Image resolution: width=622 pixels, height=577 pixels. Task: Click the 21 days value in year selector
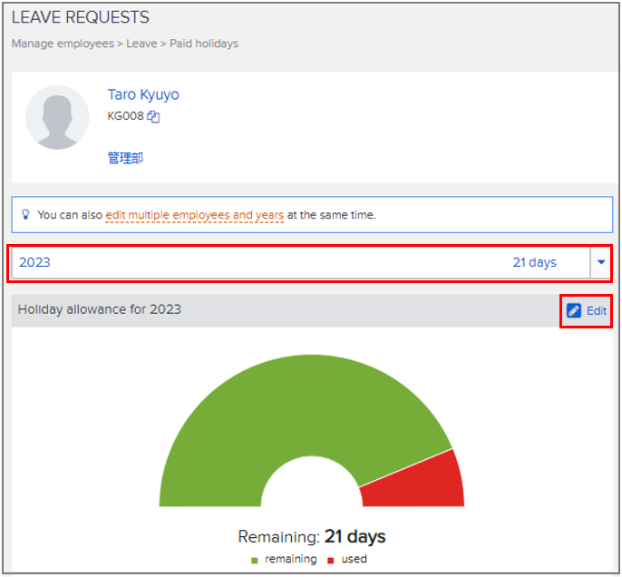point(534,262)
